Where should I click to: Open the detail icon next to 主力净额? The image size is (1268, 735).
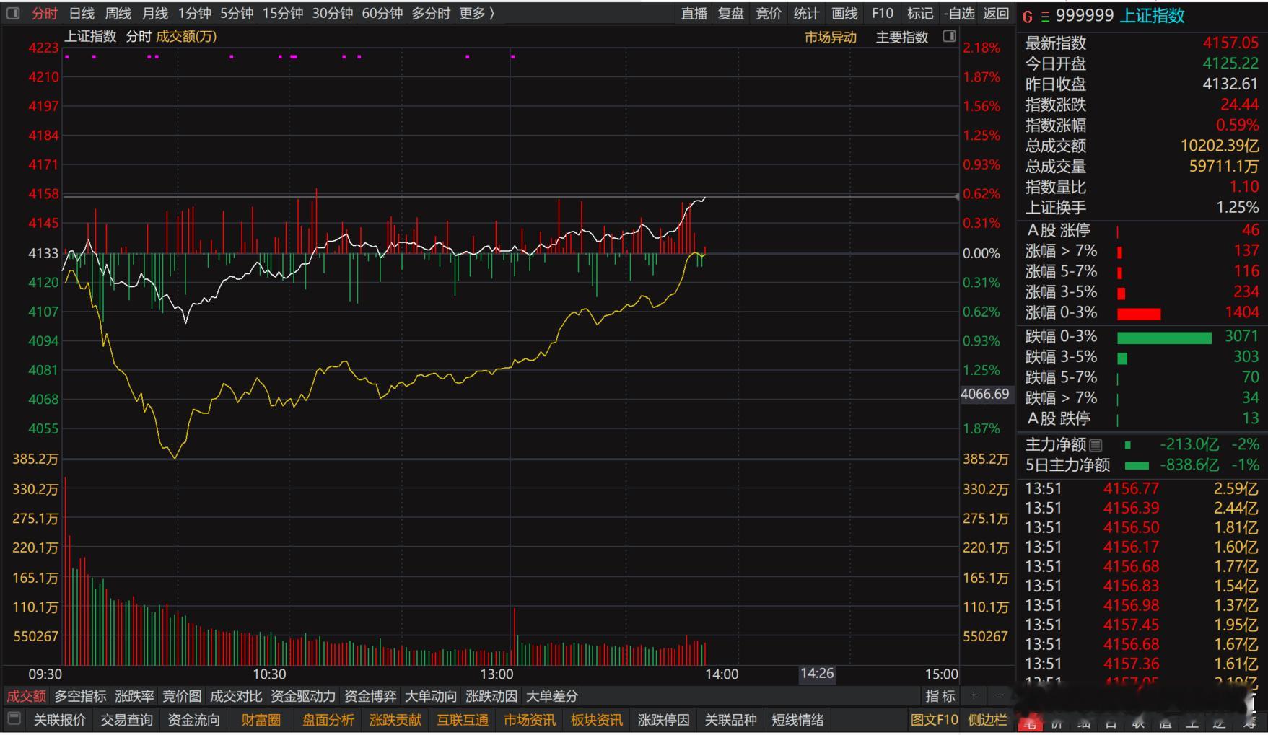[x=1096, y=445]
